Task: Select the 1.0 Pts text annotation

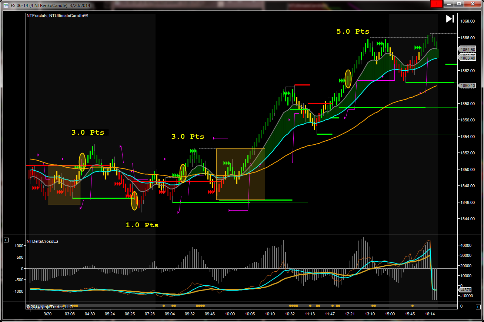Action: click(x=142, y=225)
